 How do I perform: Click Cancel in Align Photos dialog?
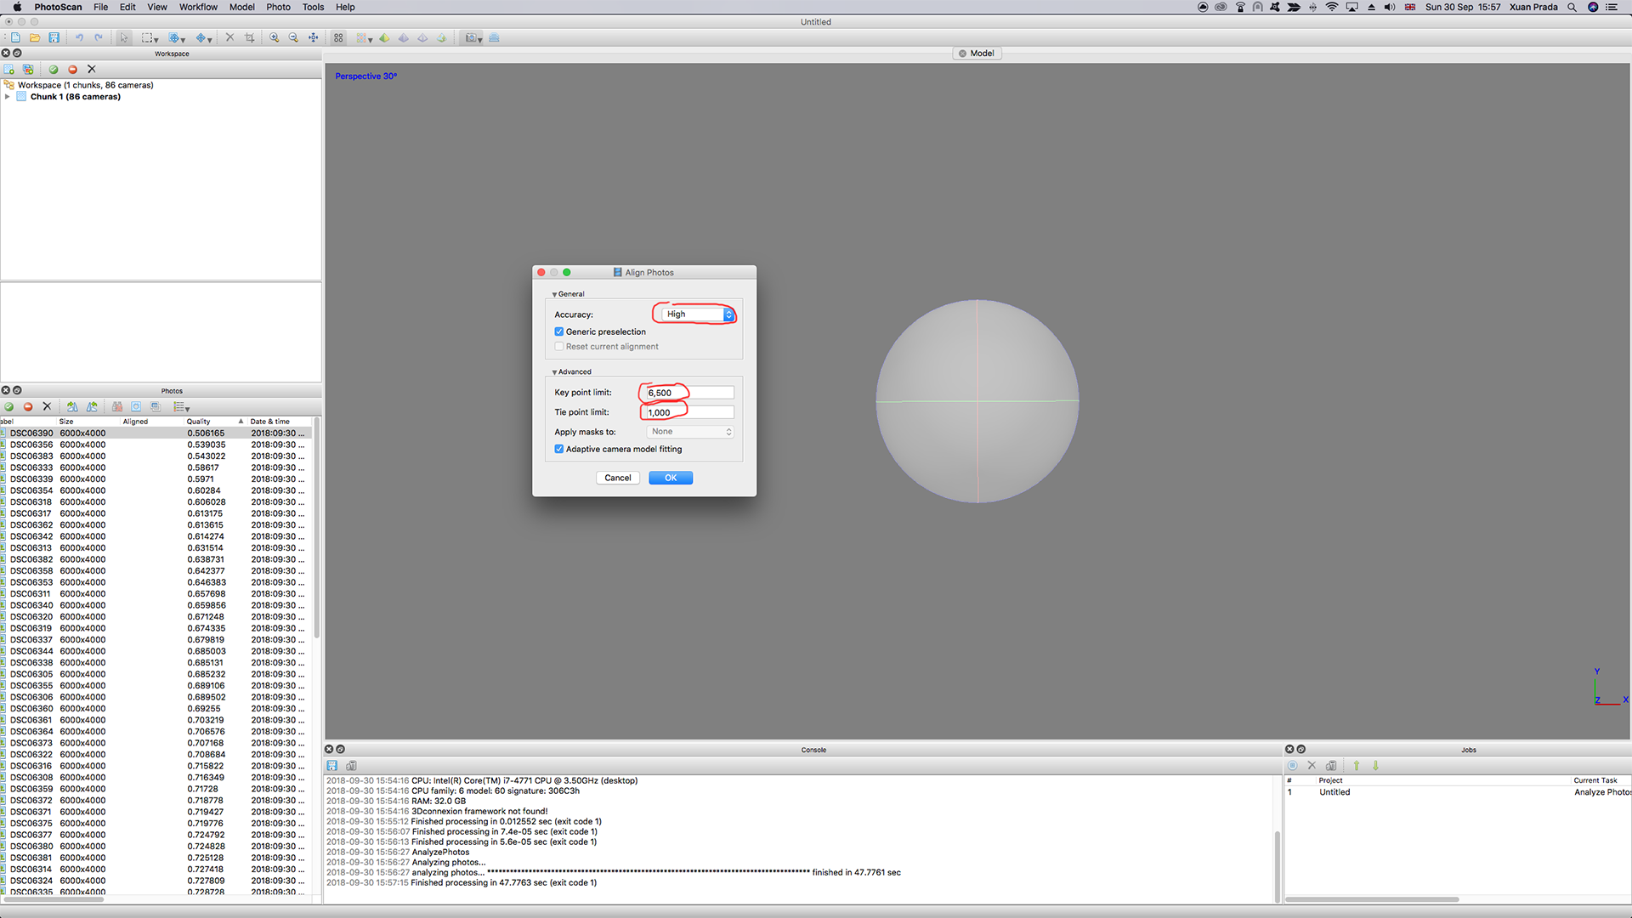618,478
